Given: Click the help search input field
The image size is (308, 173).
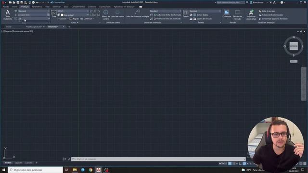Looking at the screenshot, I should (x=231, y=2).
